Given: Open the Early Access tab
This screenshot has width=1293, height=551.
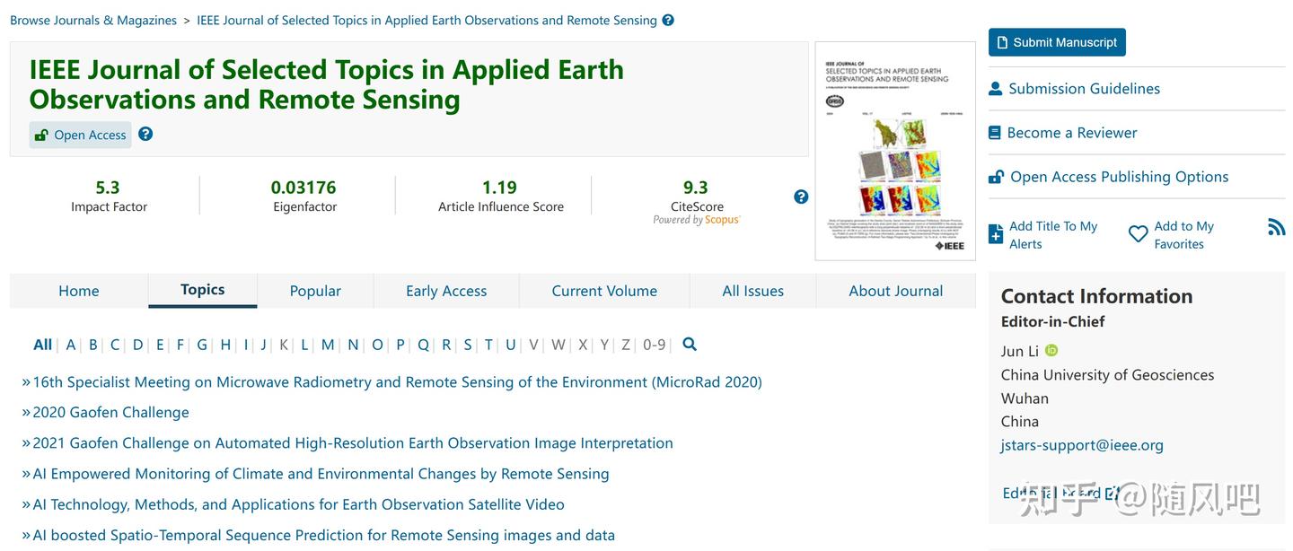Looking at the screenshot, I should tap(446, 291).
